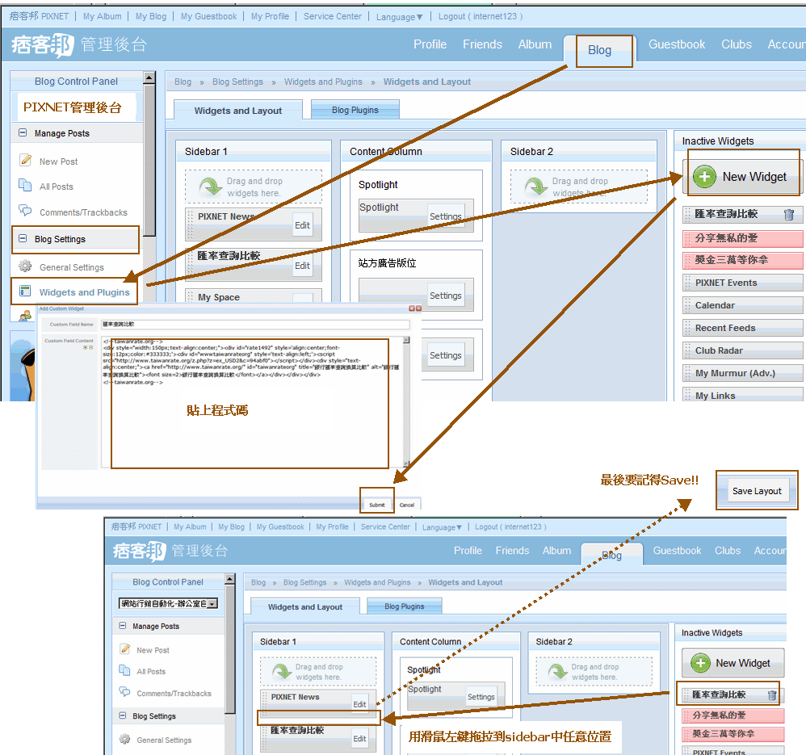Viewport: 806px width, 755px height.
Task: Click the Save Layout button
Action: (x=756, y=491)
